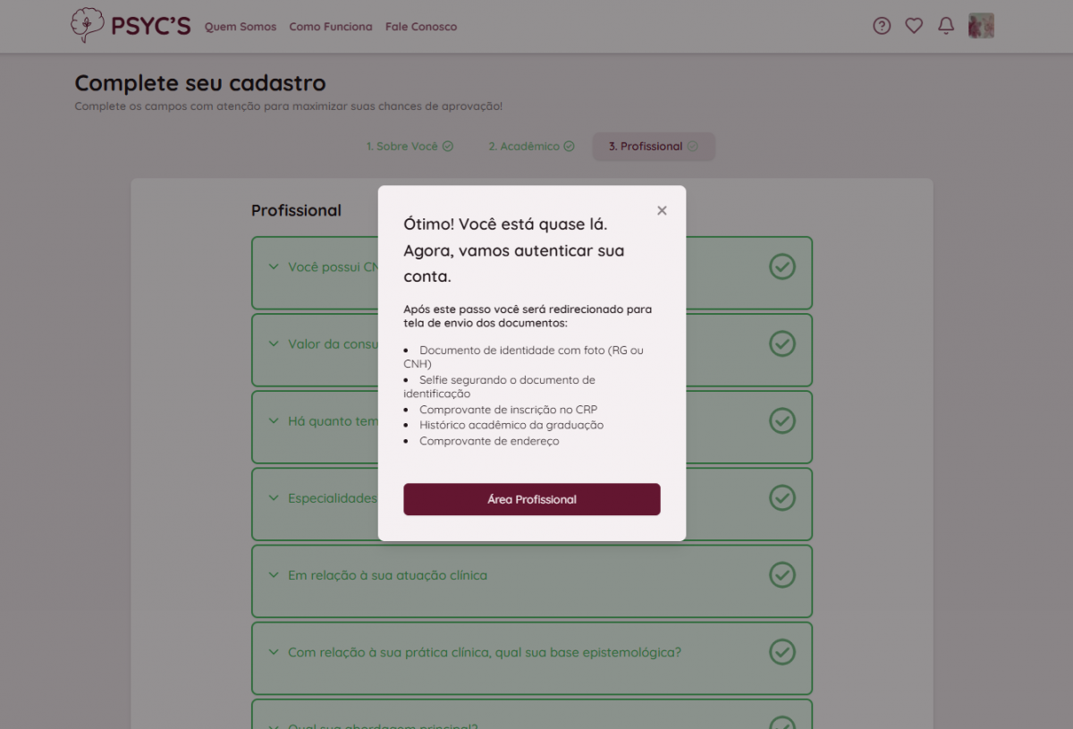
Task: Open favorites heart icon in header
Action: (914, 26)
